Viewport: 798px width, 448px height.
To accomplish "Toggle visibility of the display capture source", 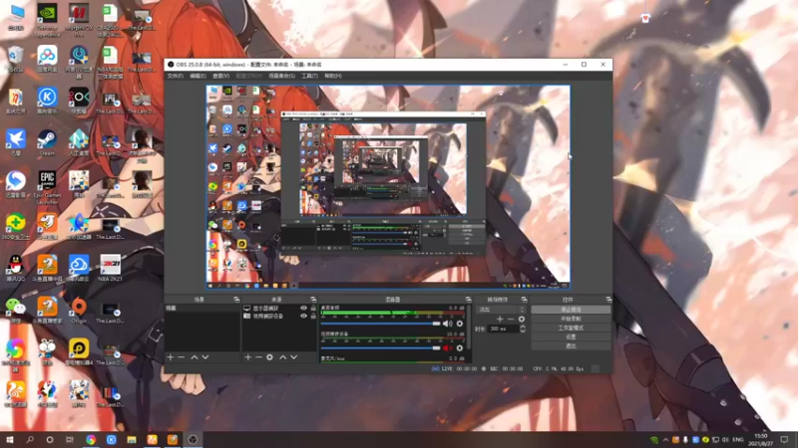I will tap(304, 309).
